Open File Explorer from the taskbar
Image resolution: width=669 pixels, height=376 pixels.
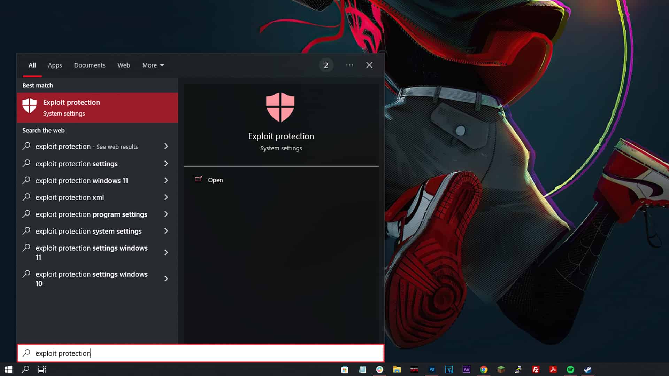coord(397,369)
